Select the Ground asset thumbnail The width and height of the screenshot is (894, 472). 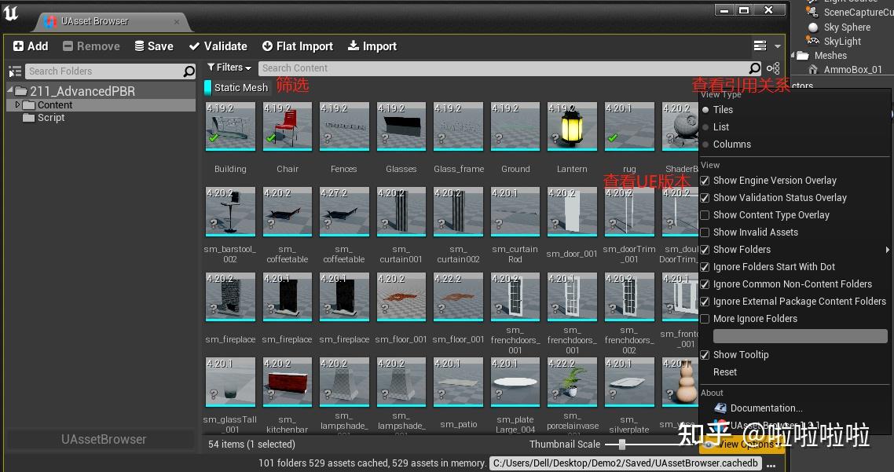(515, 126)
